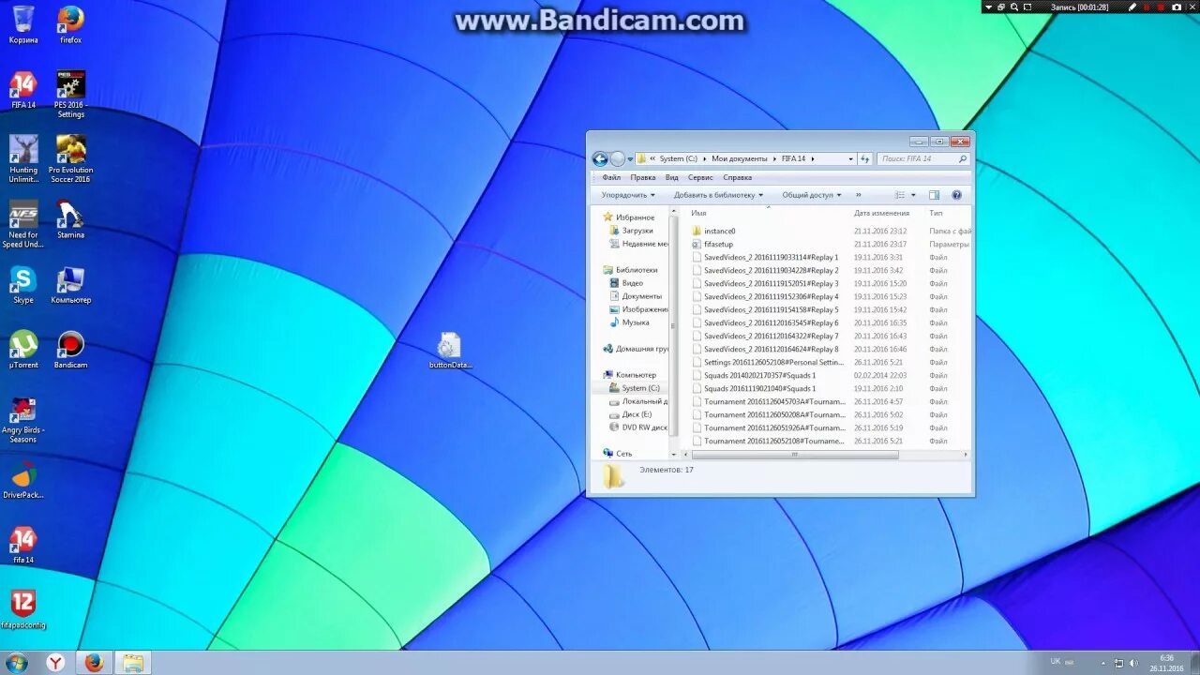Open the Вид menu
Viewport: 1200px width, 675px height.
(672, 177)
